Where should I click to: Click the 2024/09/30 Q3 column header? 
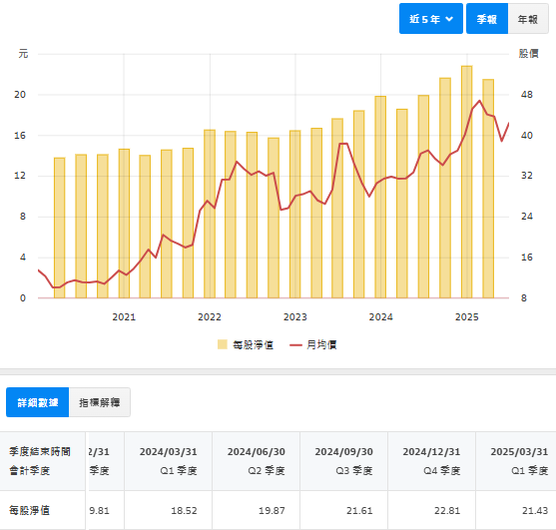pyautogui.click(x=344, y=461)
